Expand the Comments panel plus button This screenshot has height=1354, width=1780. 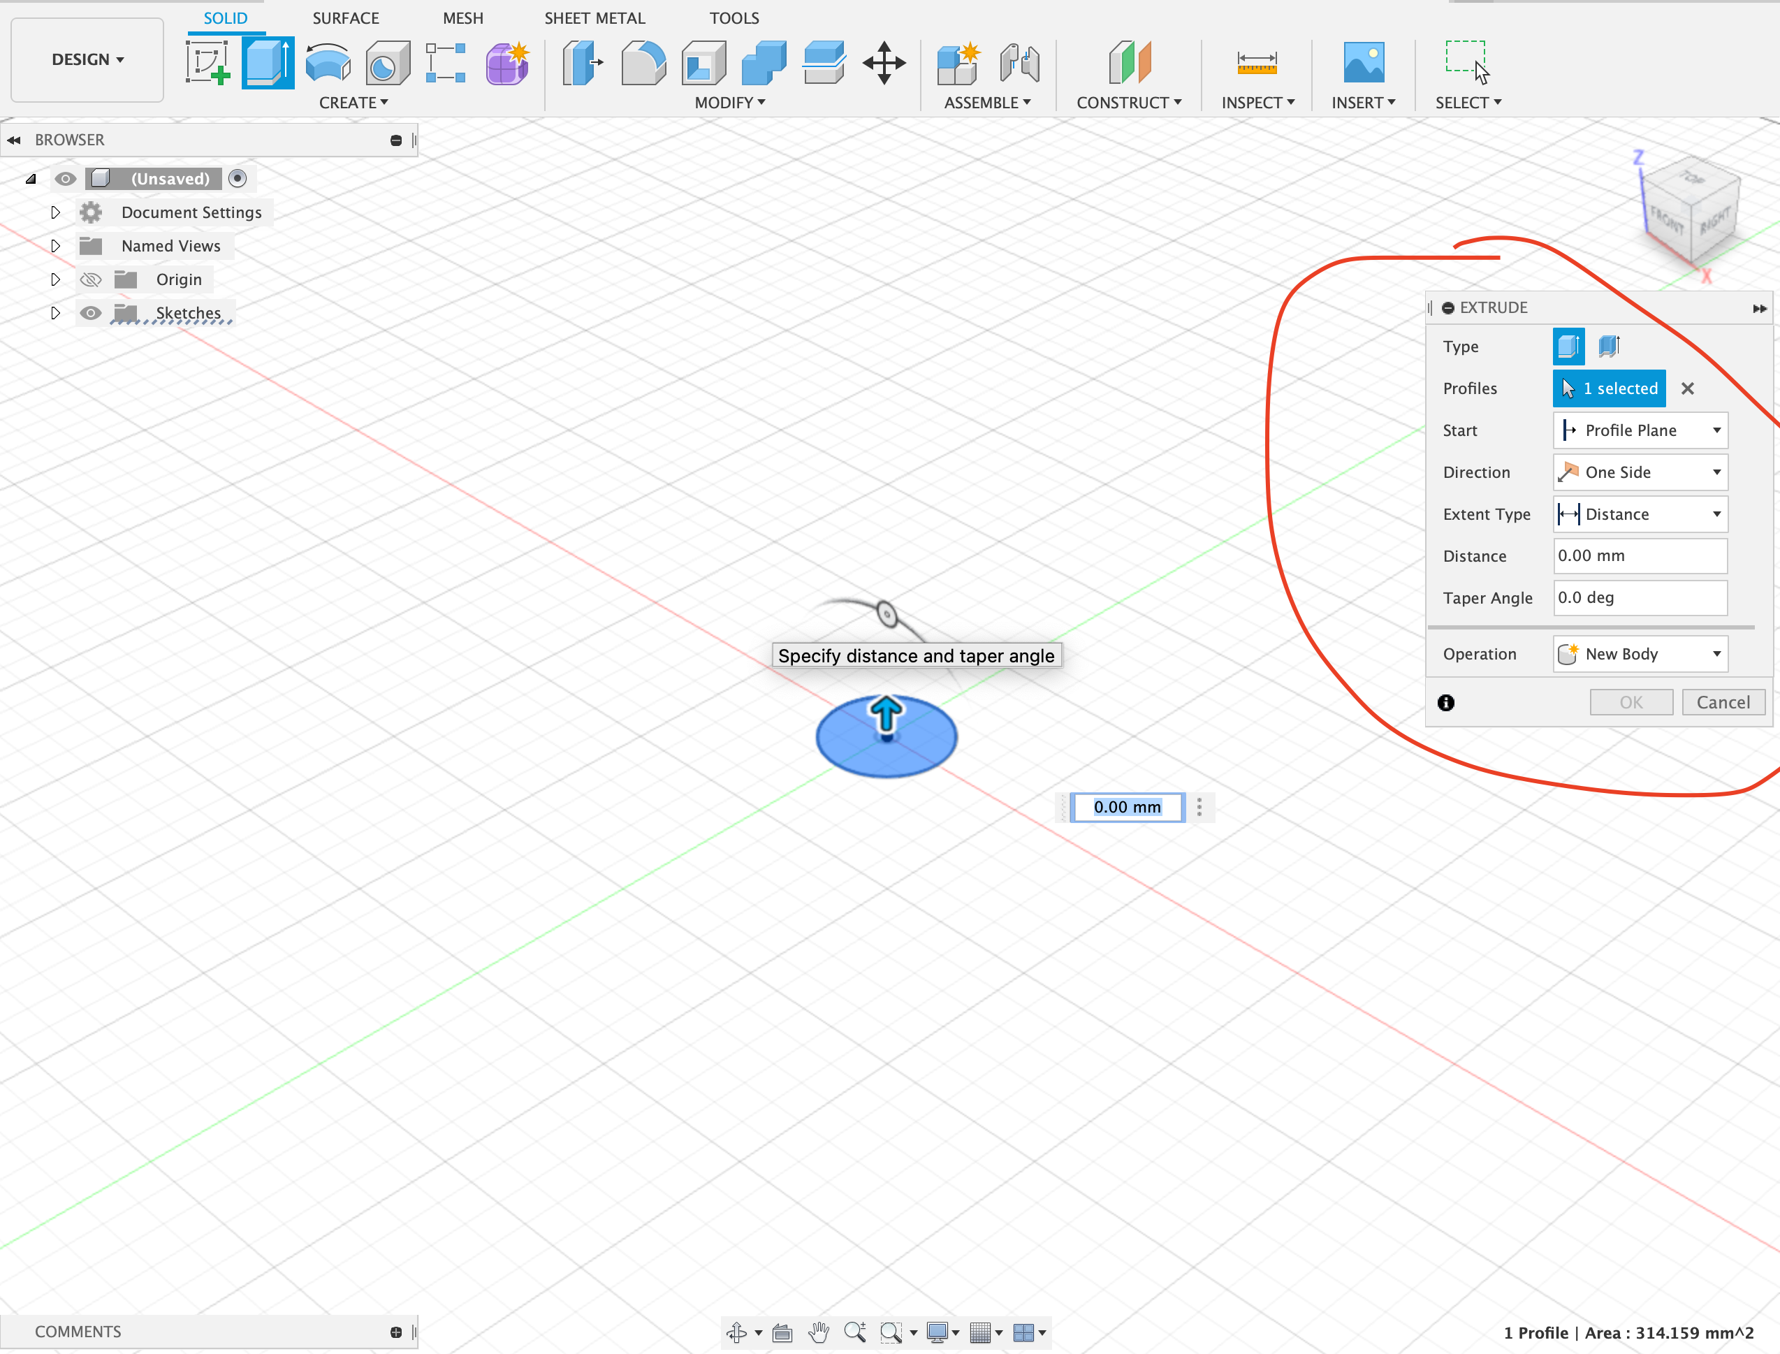[395, 1332]
